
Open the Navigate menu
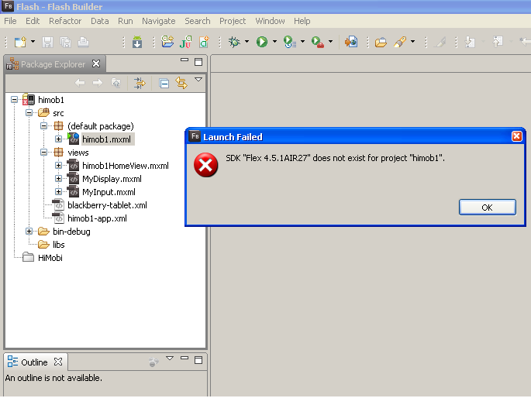[158, 21]
